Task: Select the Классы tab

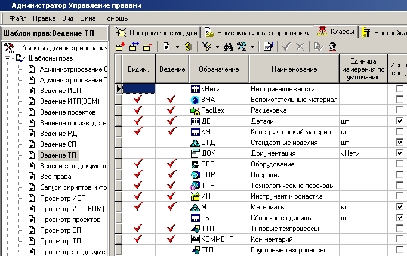Action: click(335, 32)
